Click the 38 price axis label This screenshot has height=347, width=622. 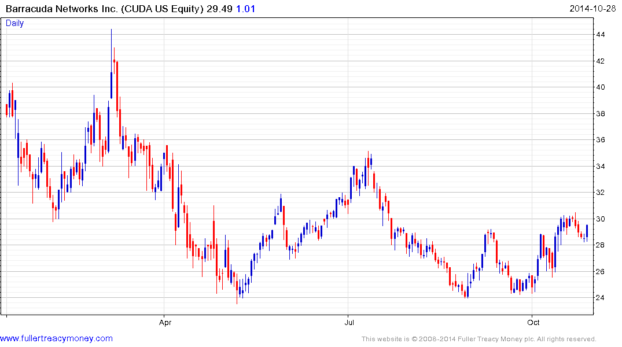click(601, 114)
